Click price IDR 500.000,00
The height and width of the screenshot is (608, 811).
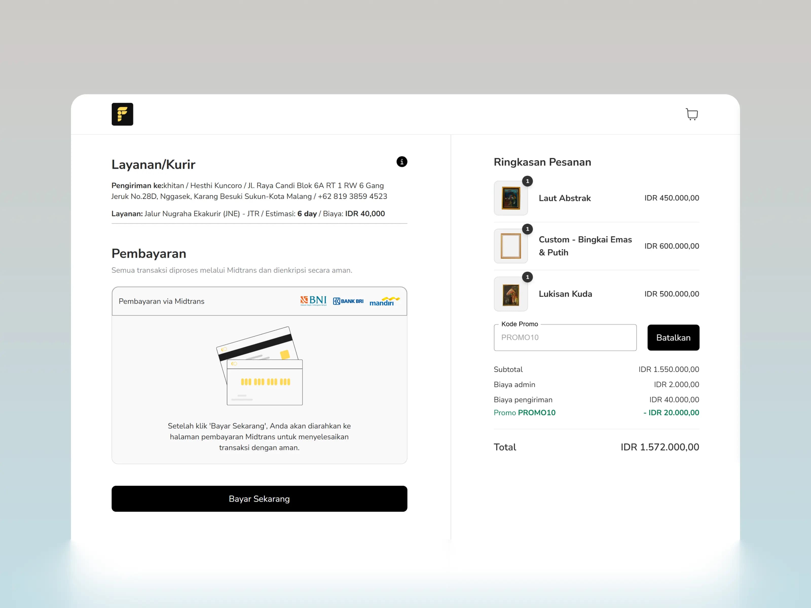coord(672,294)
